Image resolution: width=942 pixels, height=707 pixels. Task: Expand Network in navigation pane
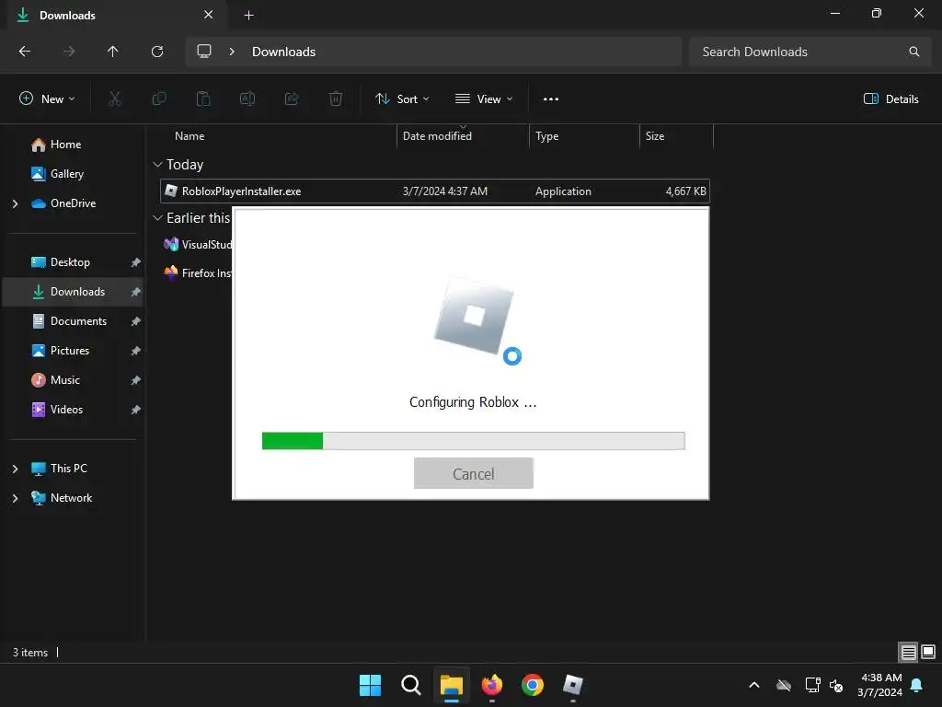[x=15, y=498]
